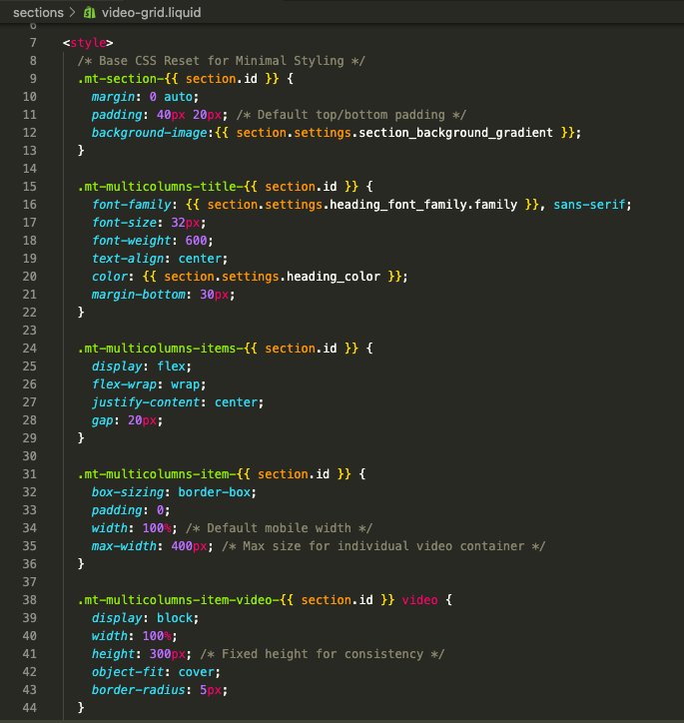
Task: Click 'cover' value on line 42
Action: (x=197, y=672)
